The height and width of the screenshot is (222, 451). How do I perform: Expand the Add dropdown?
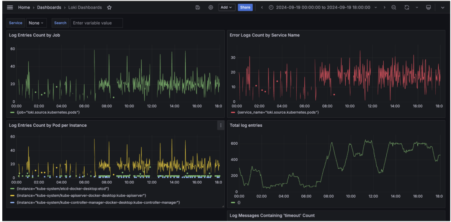pos(227,7)
